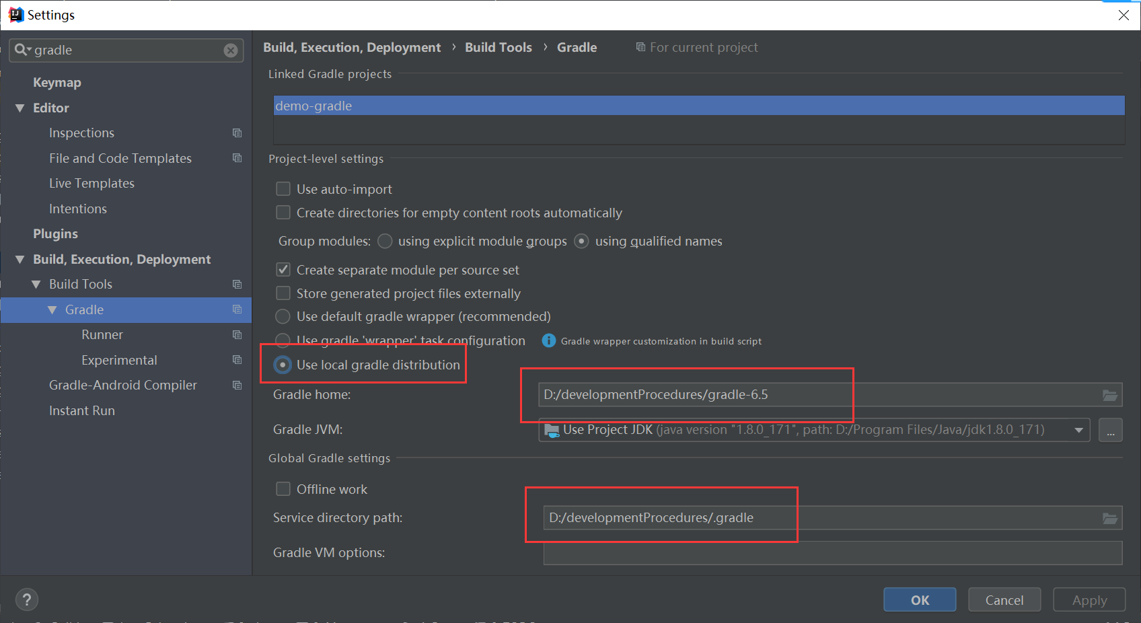Clear the gradle search field with X icon

click(x=231, y=50)
